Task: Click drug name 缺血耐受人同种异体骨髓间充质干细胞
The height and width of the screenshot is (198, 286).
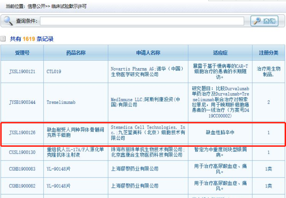Action: pos(75,133)
